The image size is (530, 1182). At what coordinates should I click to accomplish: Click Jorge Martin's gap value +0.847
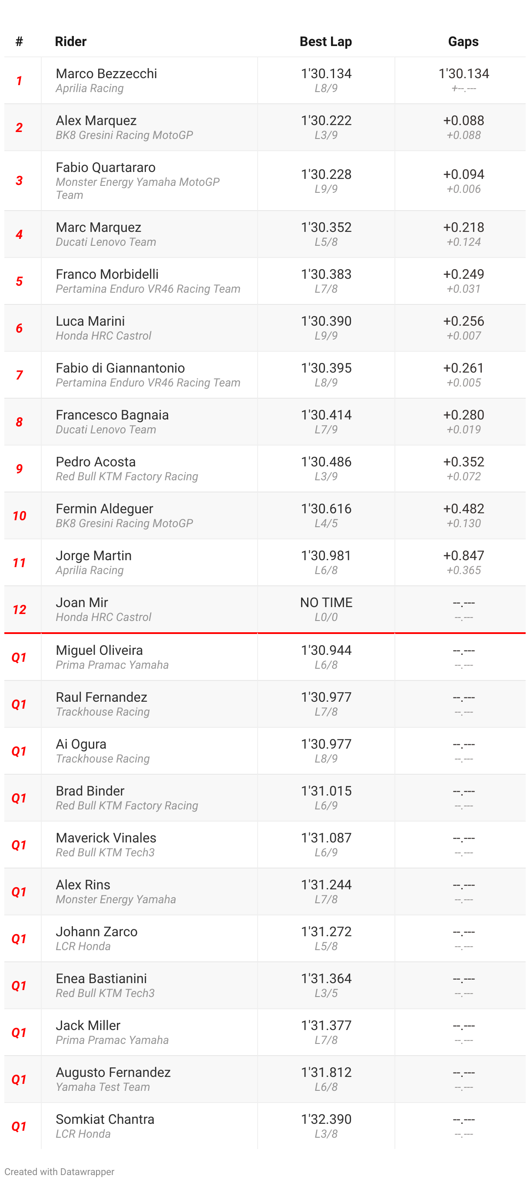pyautogui.click(x=464, y=555)
